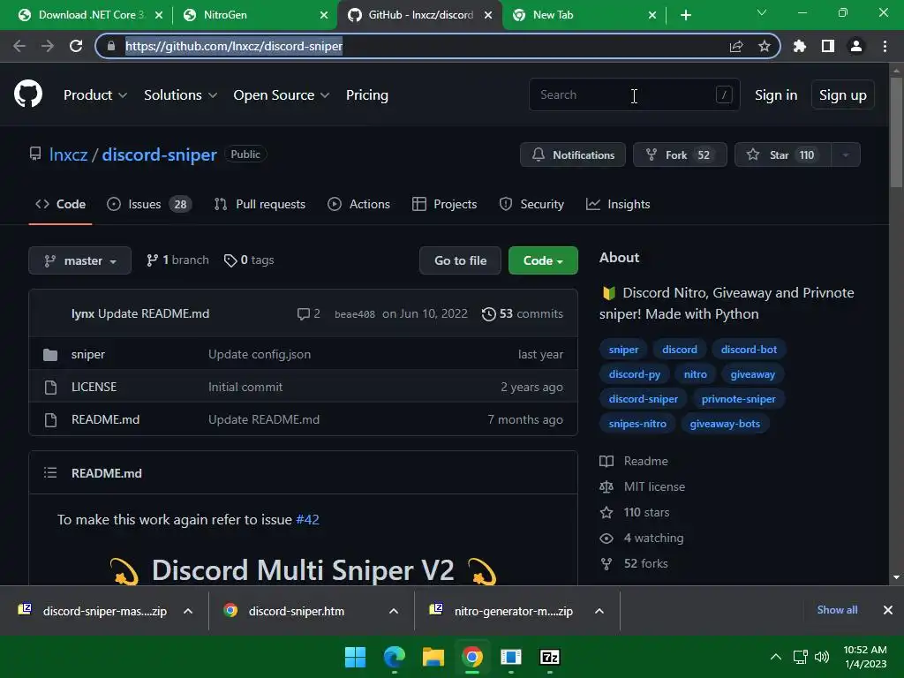Go back with the browser back arrow

pyautogui.click(x=19, y=46)
